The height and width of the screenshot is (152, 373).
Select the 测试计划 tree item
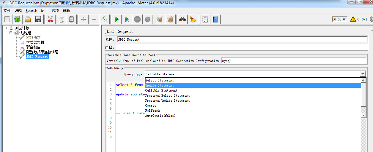22,28
